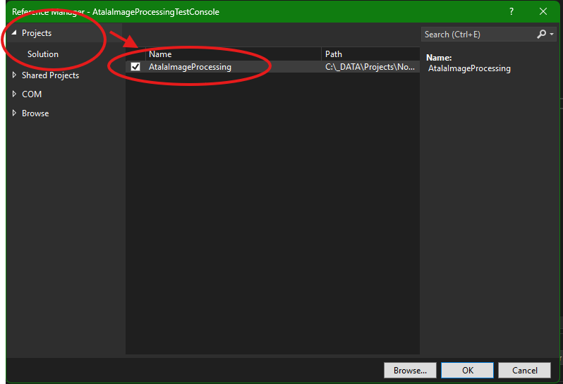The image size is (563, 384).
Task: Expand the Shared Projects node arrow
Action: (x=14, y=75)
